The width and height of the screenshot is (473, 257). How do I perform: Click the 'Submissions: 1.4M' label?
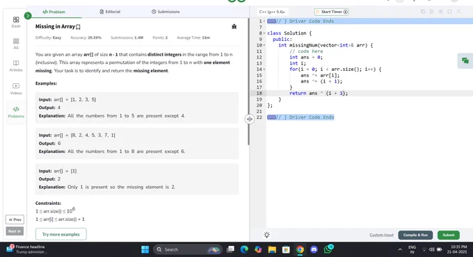pyautogui.click(x=127, y=38)
